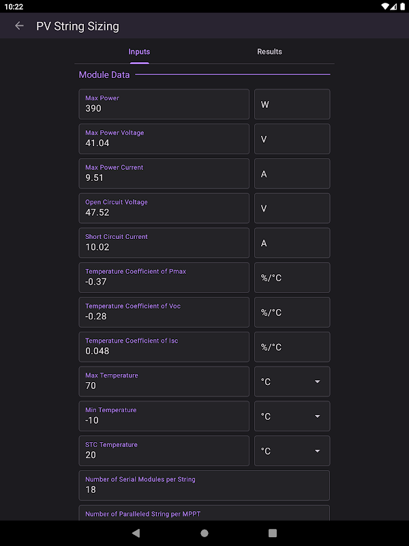Switch to the Results tab
Image resolution: width=409 pixels, height=546 pixels.
click(269, 52)
